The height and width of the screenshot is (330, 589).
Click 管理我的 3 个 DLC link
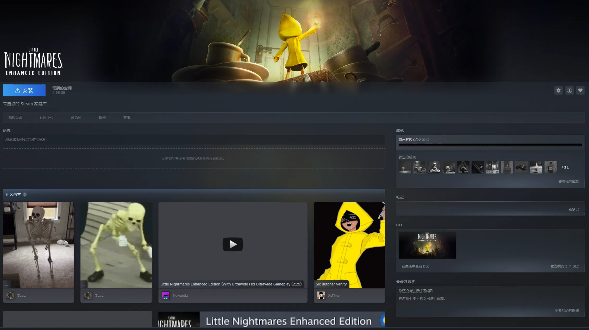pyautogui.click(x=564, y=266)
